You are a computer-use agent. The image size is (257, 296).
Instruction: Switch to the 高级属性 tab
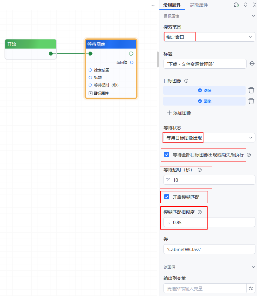tap(199, 5)
